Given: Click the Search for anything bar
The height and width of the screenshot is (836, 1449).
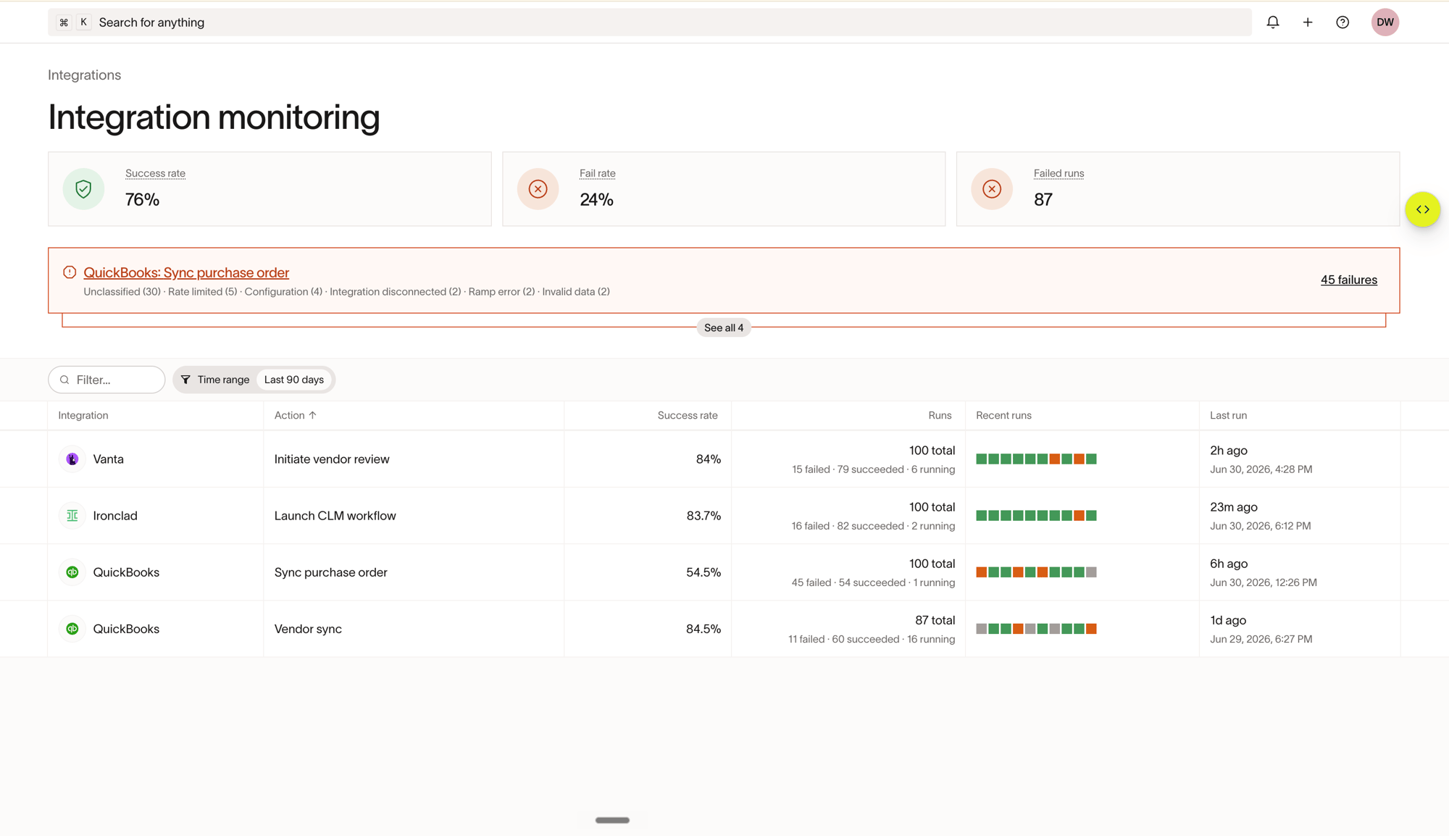Looking at the screenshot, I should [649, 22].
